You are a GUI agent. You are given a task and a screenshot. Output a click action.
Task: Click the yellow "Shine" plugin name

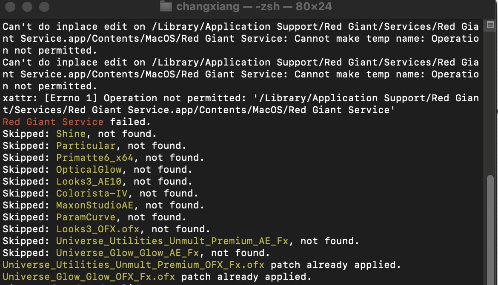71,134
